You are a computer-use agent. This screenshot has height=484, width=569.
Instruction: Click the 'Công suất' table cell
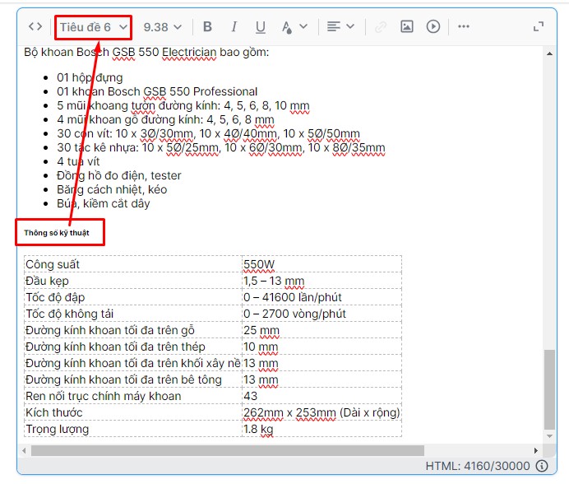tap(133, 264)
